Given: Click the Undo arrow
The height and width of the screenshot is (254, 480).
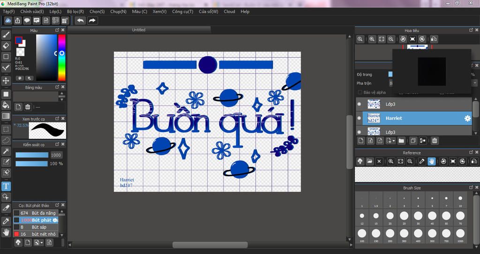Looking at the screenshot, I should click(81, 21).
